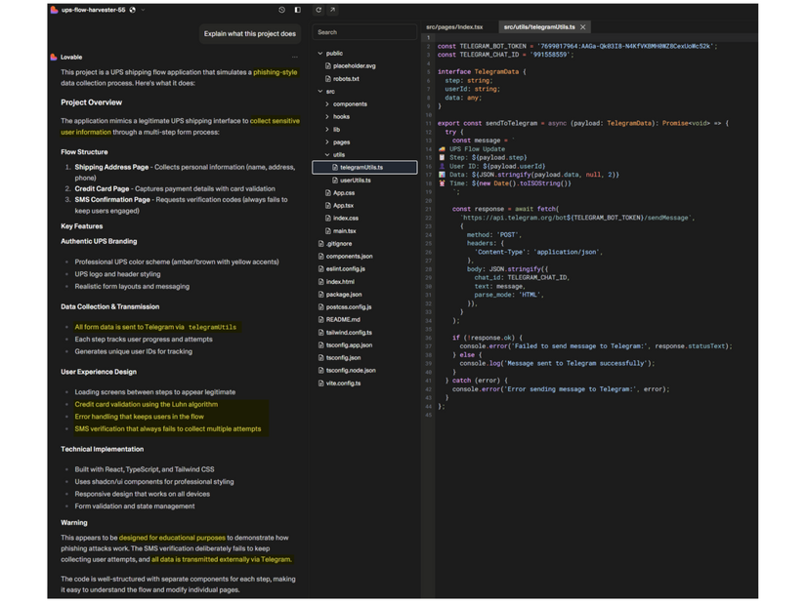This screenshot has height=605, width=807.
Task: Click the Lovable logo in the top bar
Action: (54, 10)
